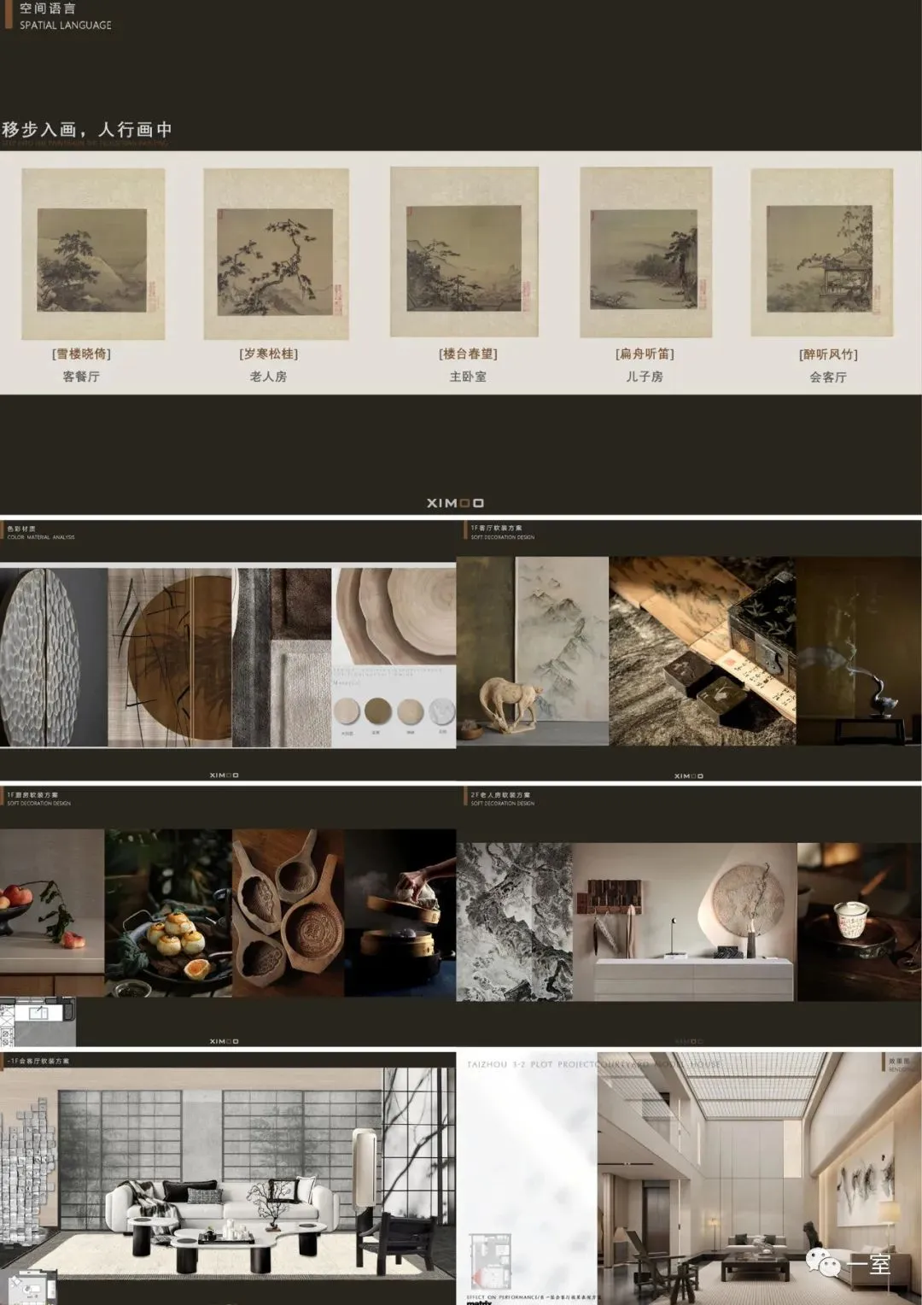Image resolution: width=922 pixels, height=1305 pixels.
Task: Click the [雪楼晓倚] caption
Action: [x=81, y=354]
